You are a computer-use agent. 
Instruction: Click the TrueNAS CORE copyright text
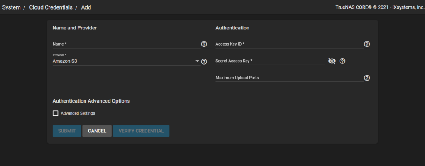tap(380, 7)
